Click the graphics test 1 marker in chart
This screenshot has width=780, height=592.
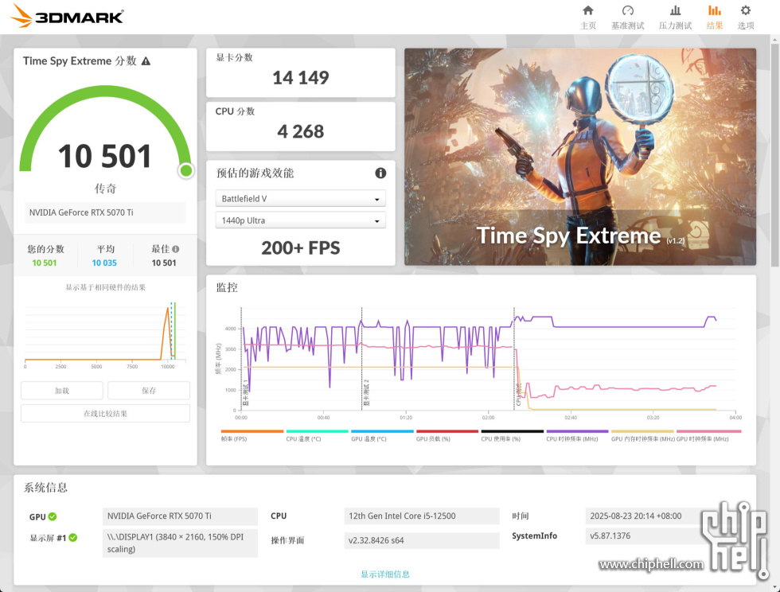click(245, 392)
